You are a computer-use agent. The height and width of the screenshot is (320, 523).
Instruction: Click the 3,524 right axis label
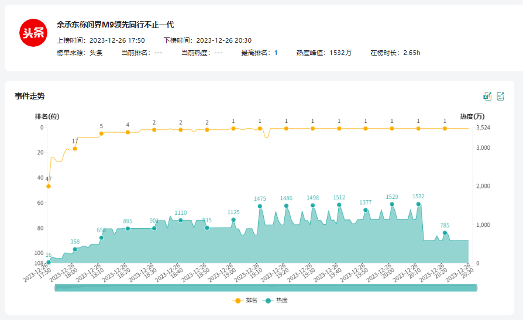click(483, 128)
